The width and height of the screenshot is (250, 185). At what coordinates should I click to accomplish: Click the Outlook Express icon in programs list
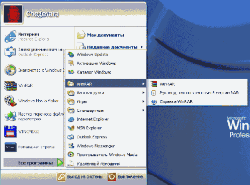[x=71, y=137]
